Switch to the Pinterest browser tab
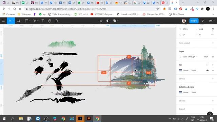This screenshot has width=217, height=122. [x=165, y=3]
